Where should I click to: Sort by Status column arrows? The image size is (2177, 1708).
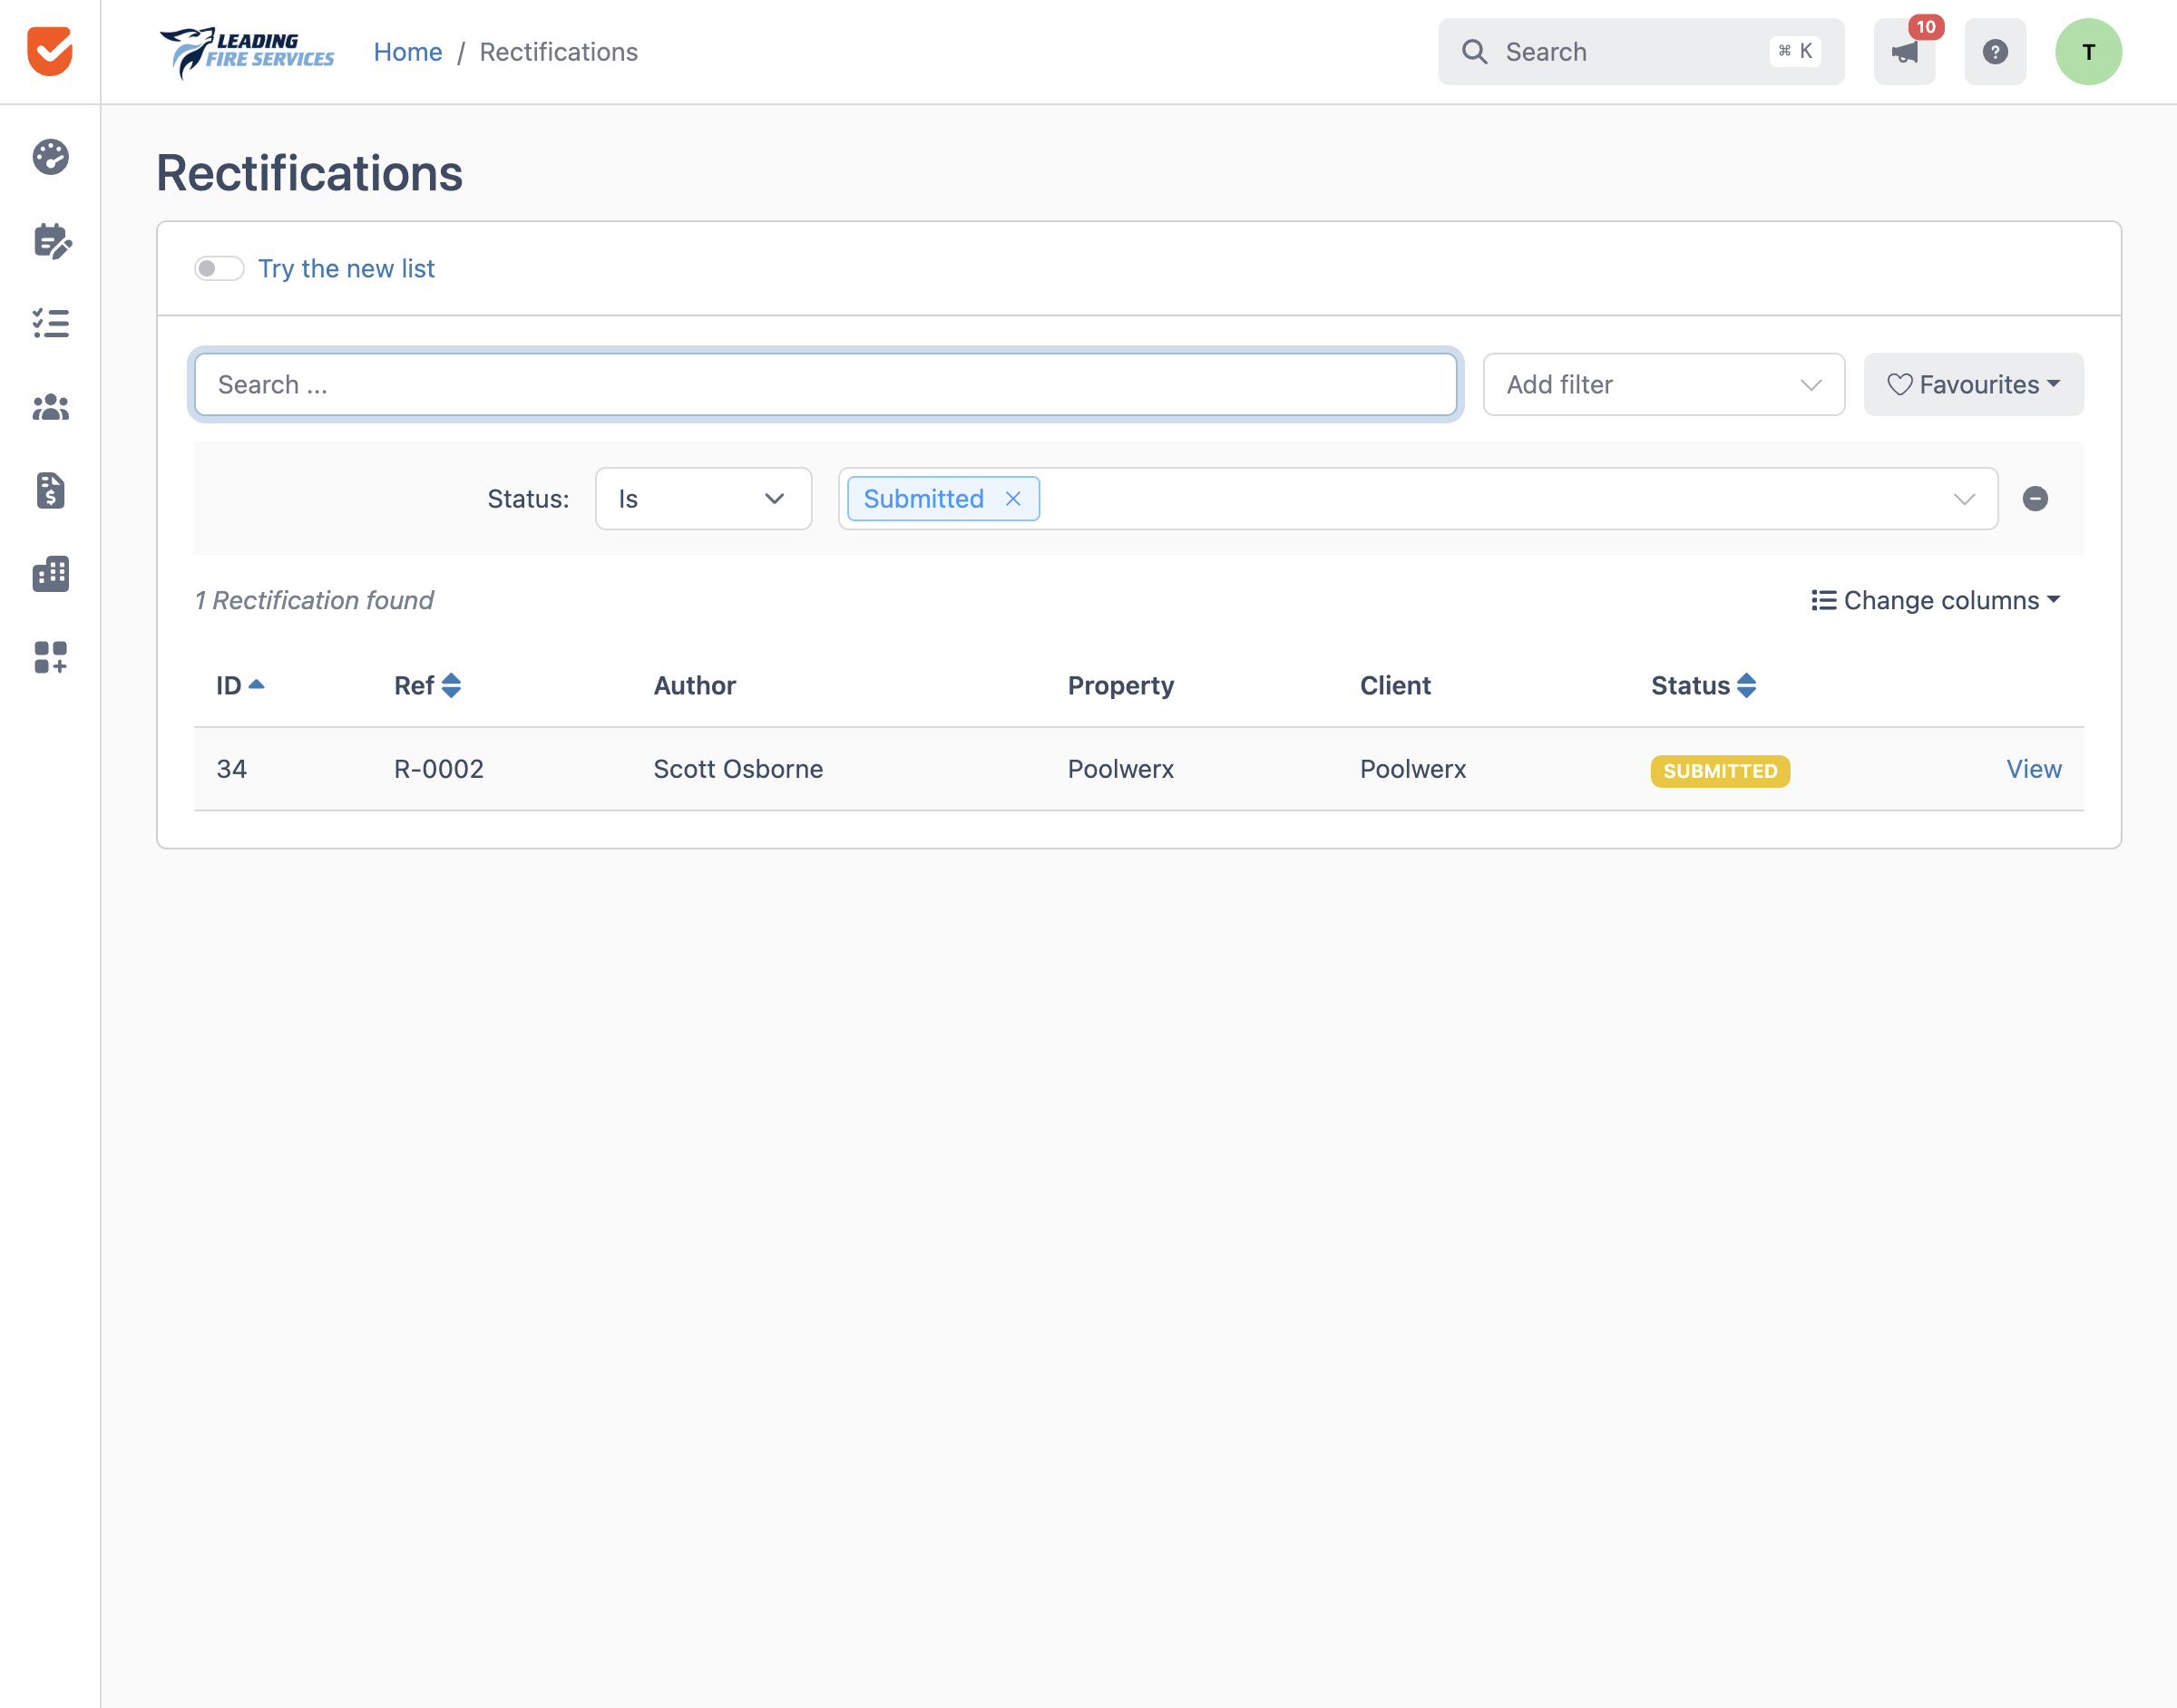coord(1746,685)
